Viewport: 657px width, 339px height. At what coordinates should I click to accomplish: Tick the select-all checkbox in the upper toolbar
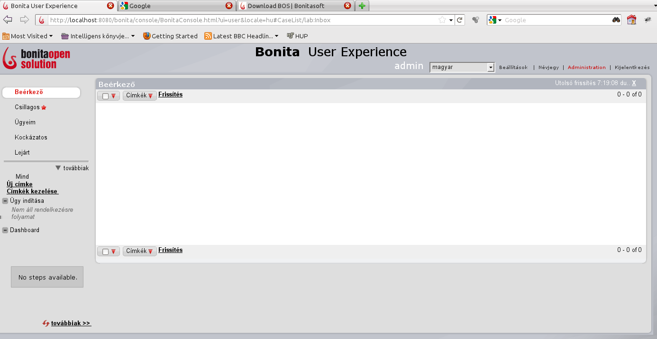(105, 96)
